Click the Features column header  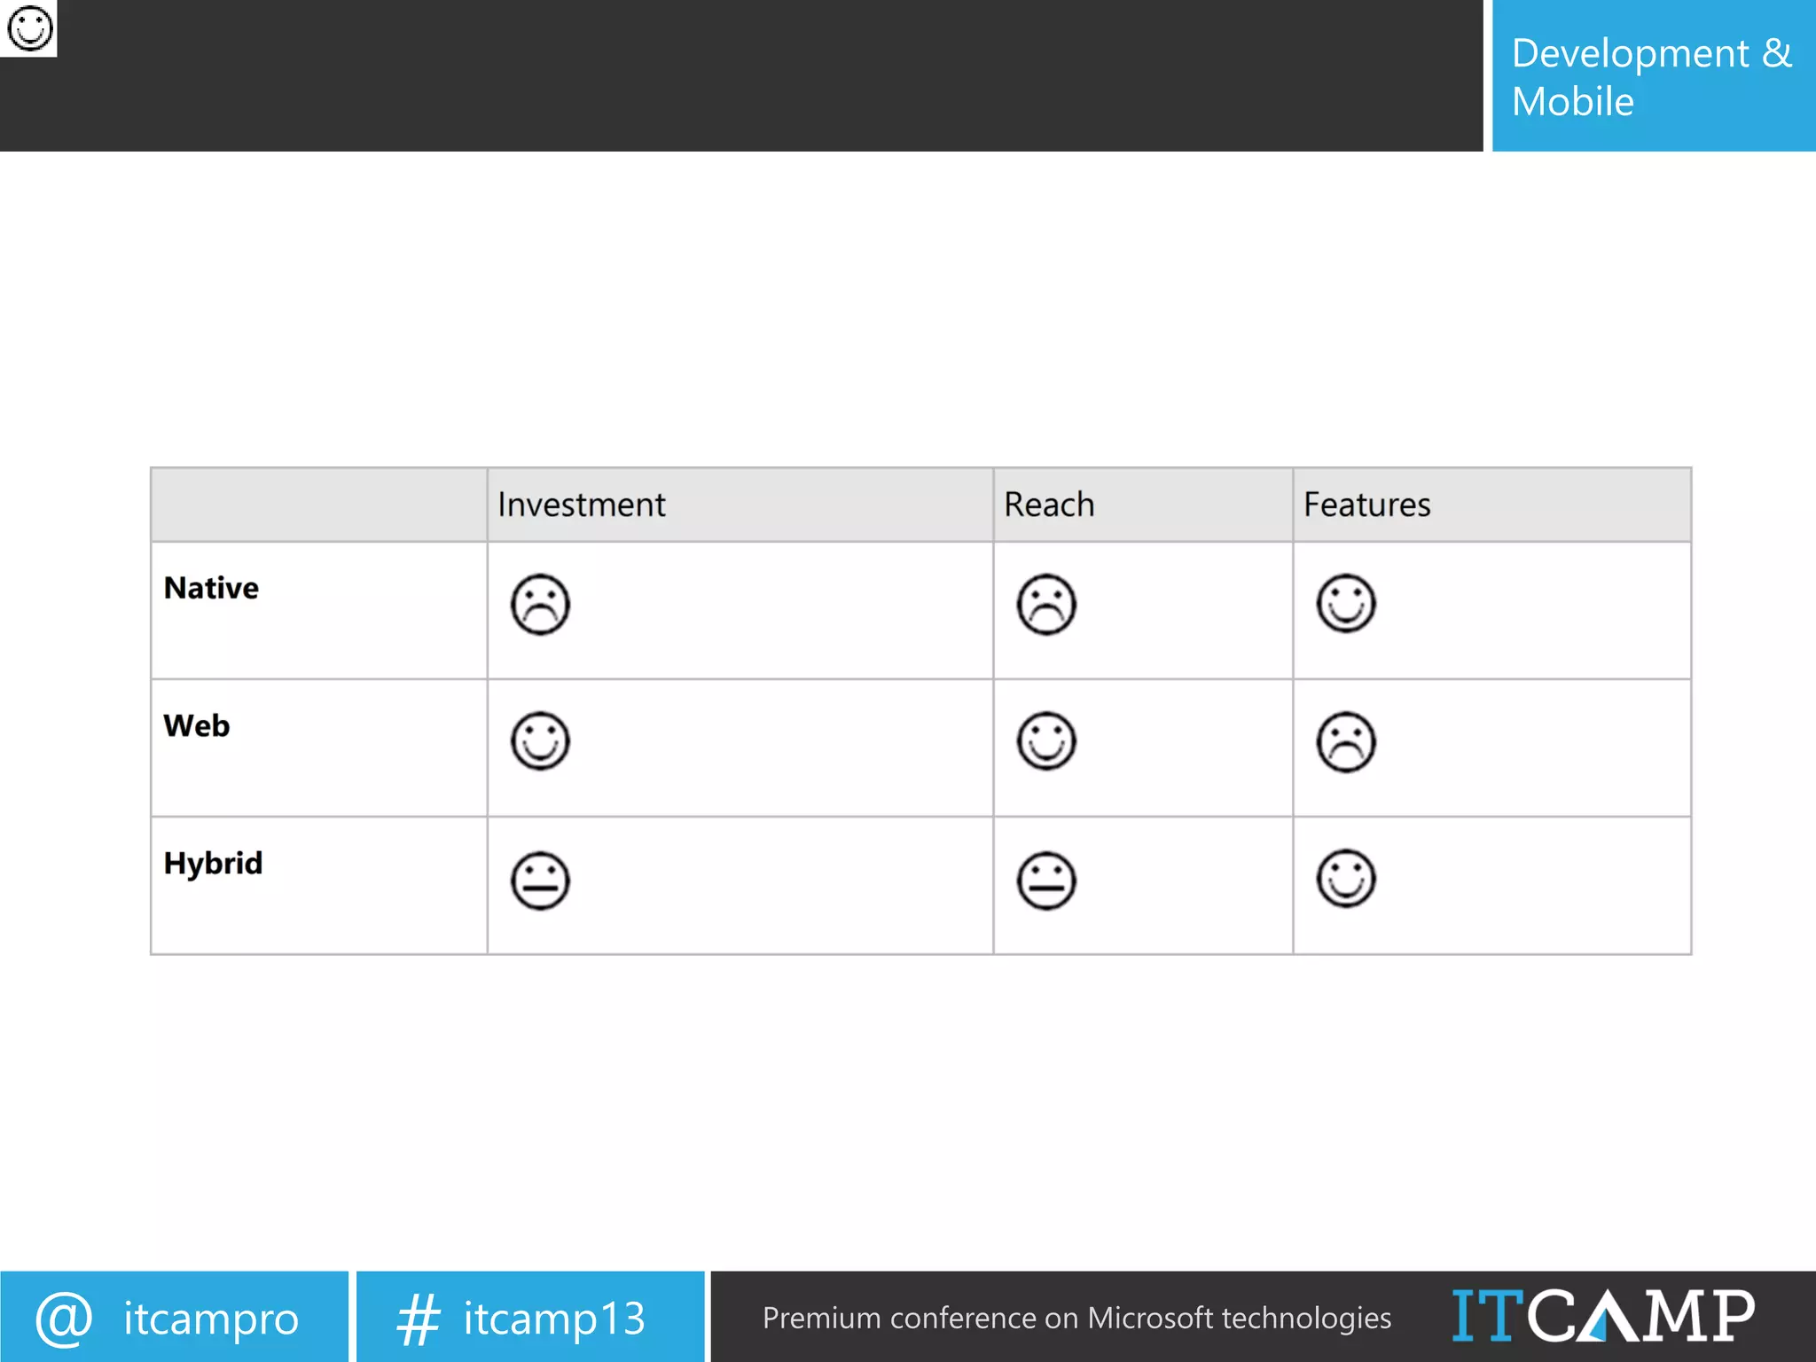tap(1366, 505)
